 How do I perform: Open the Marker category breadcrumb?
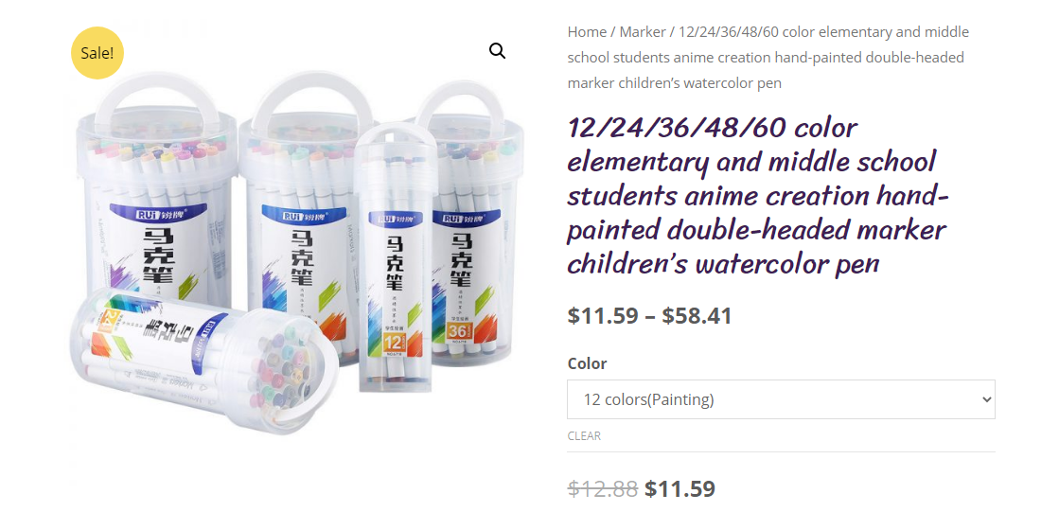(x=643, y=32)
